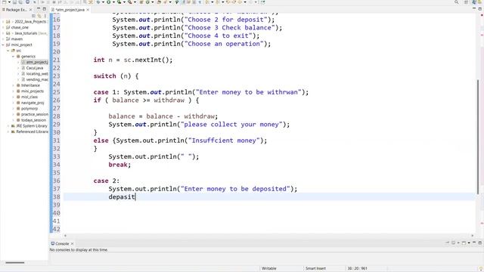
Task: Close the atm_project.java editor tab
Action: (x=88, y=10)
